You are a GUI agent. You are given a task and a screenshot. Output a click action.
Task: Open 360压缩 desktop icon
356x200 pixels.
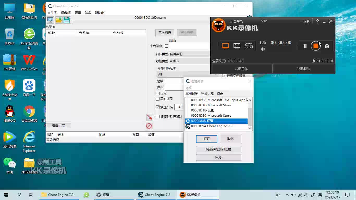[10, 63]
